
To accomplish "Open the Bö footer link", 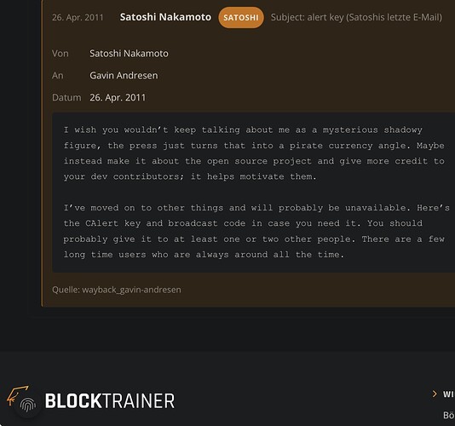I will (x=449, y=415).
